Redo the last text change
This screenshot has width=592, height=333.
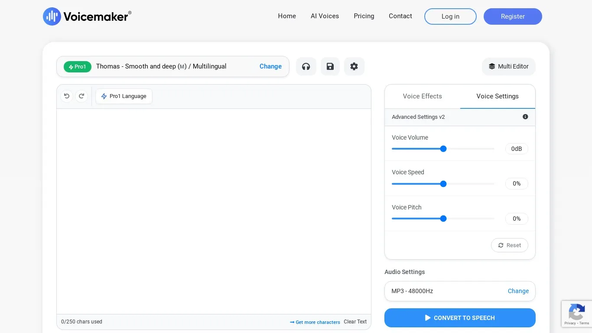[x=81, y=96]
